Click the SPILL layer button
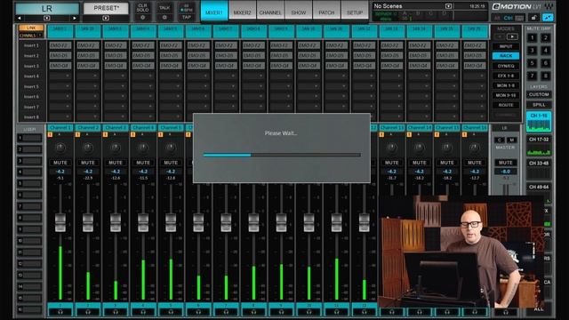569x320 pixels. click(539, 105)
